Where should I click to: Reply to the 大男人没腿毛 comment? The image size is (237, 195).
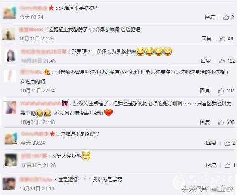(x=211, y=165)
